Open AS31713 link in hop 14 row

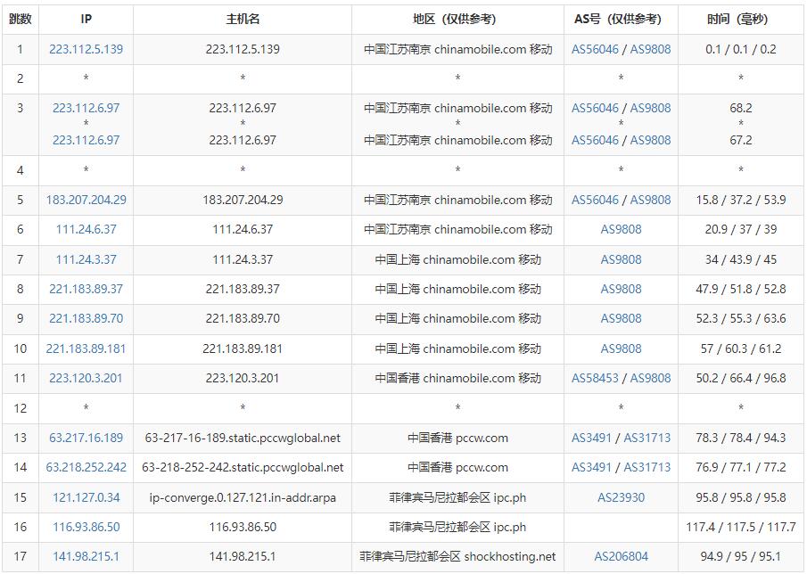[647, 467]
